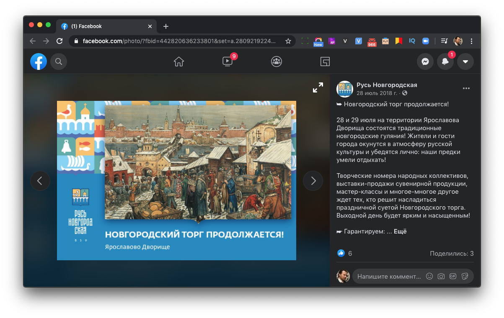Open Messenger

(x=425, y=62)
